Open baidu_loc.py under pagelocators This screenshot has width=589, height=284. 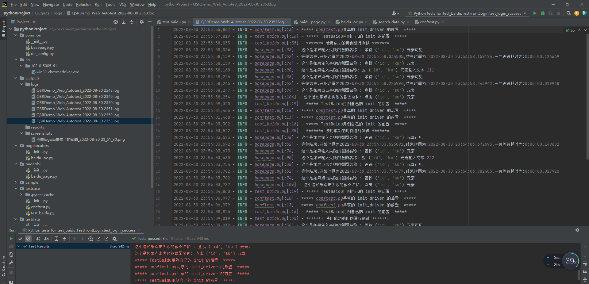pos(42,158)
